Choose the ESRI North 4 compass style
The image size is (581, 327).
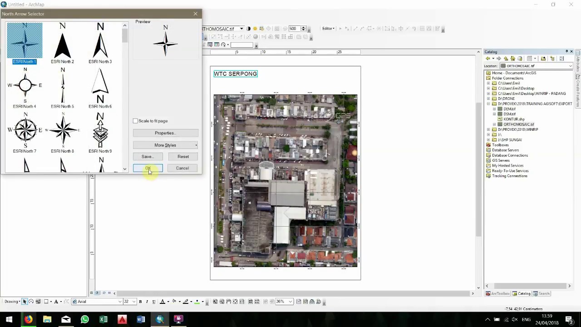[25, 88]
